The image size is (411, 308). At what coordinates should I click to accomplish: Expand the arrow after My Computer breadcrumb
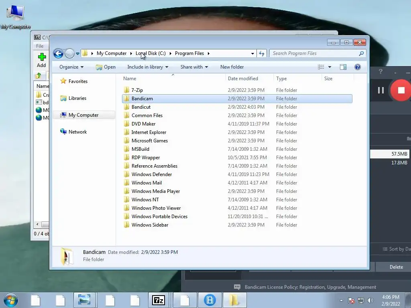pyautogui.click(x=131, y=53)
